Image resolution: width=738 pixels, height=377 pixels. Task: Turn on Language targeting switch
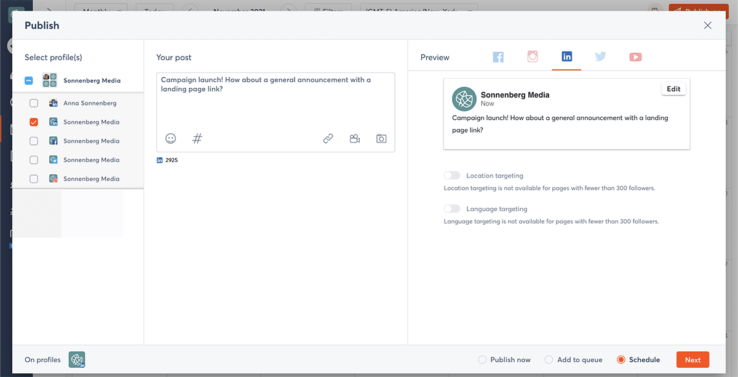(x=452, y=209)
